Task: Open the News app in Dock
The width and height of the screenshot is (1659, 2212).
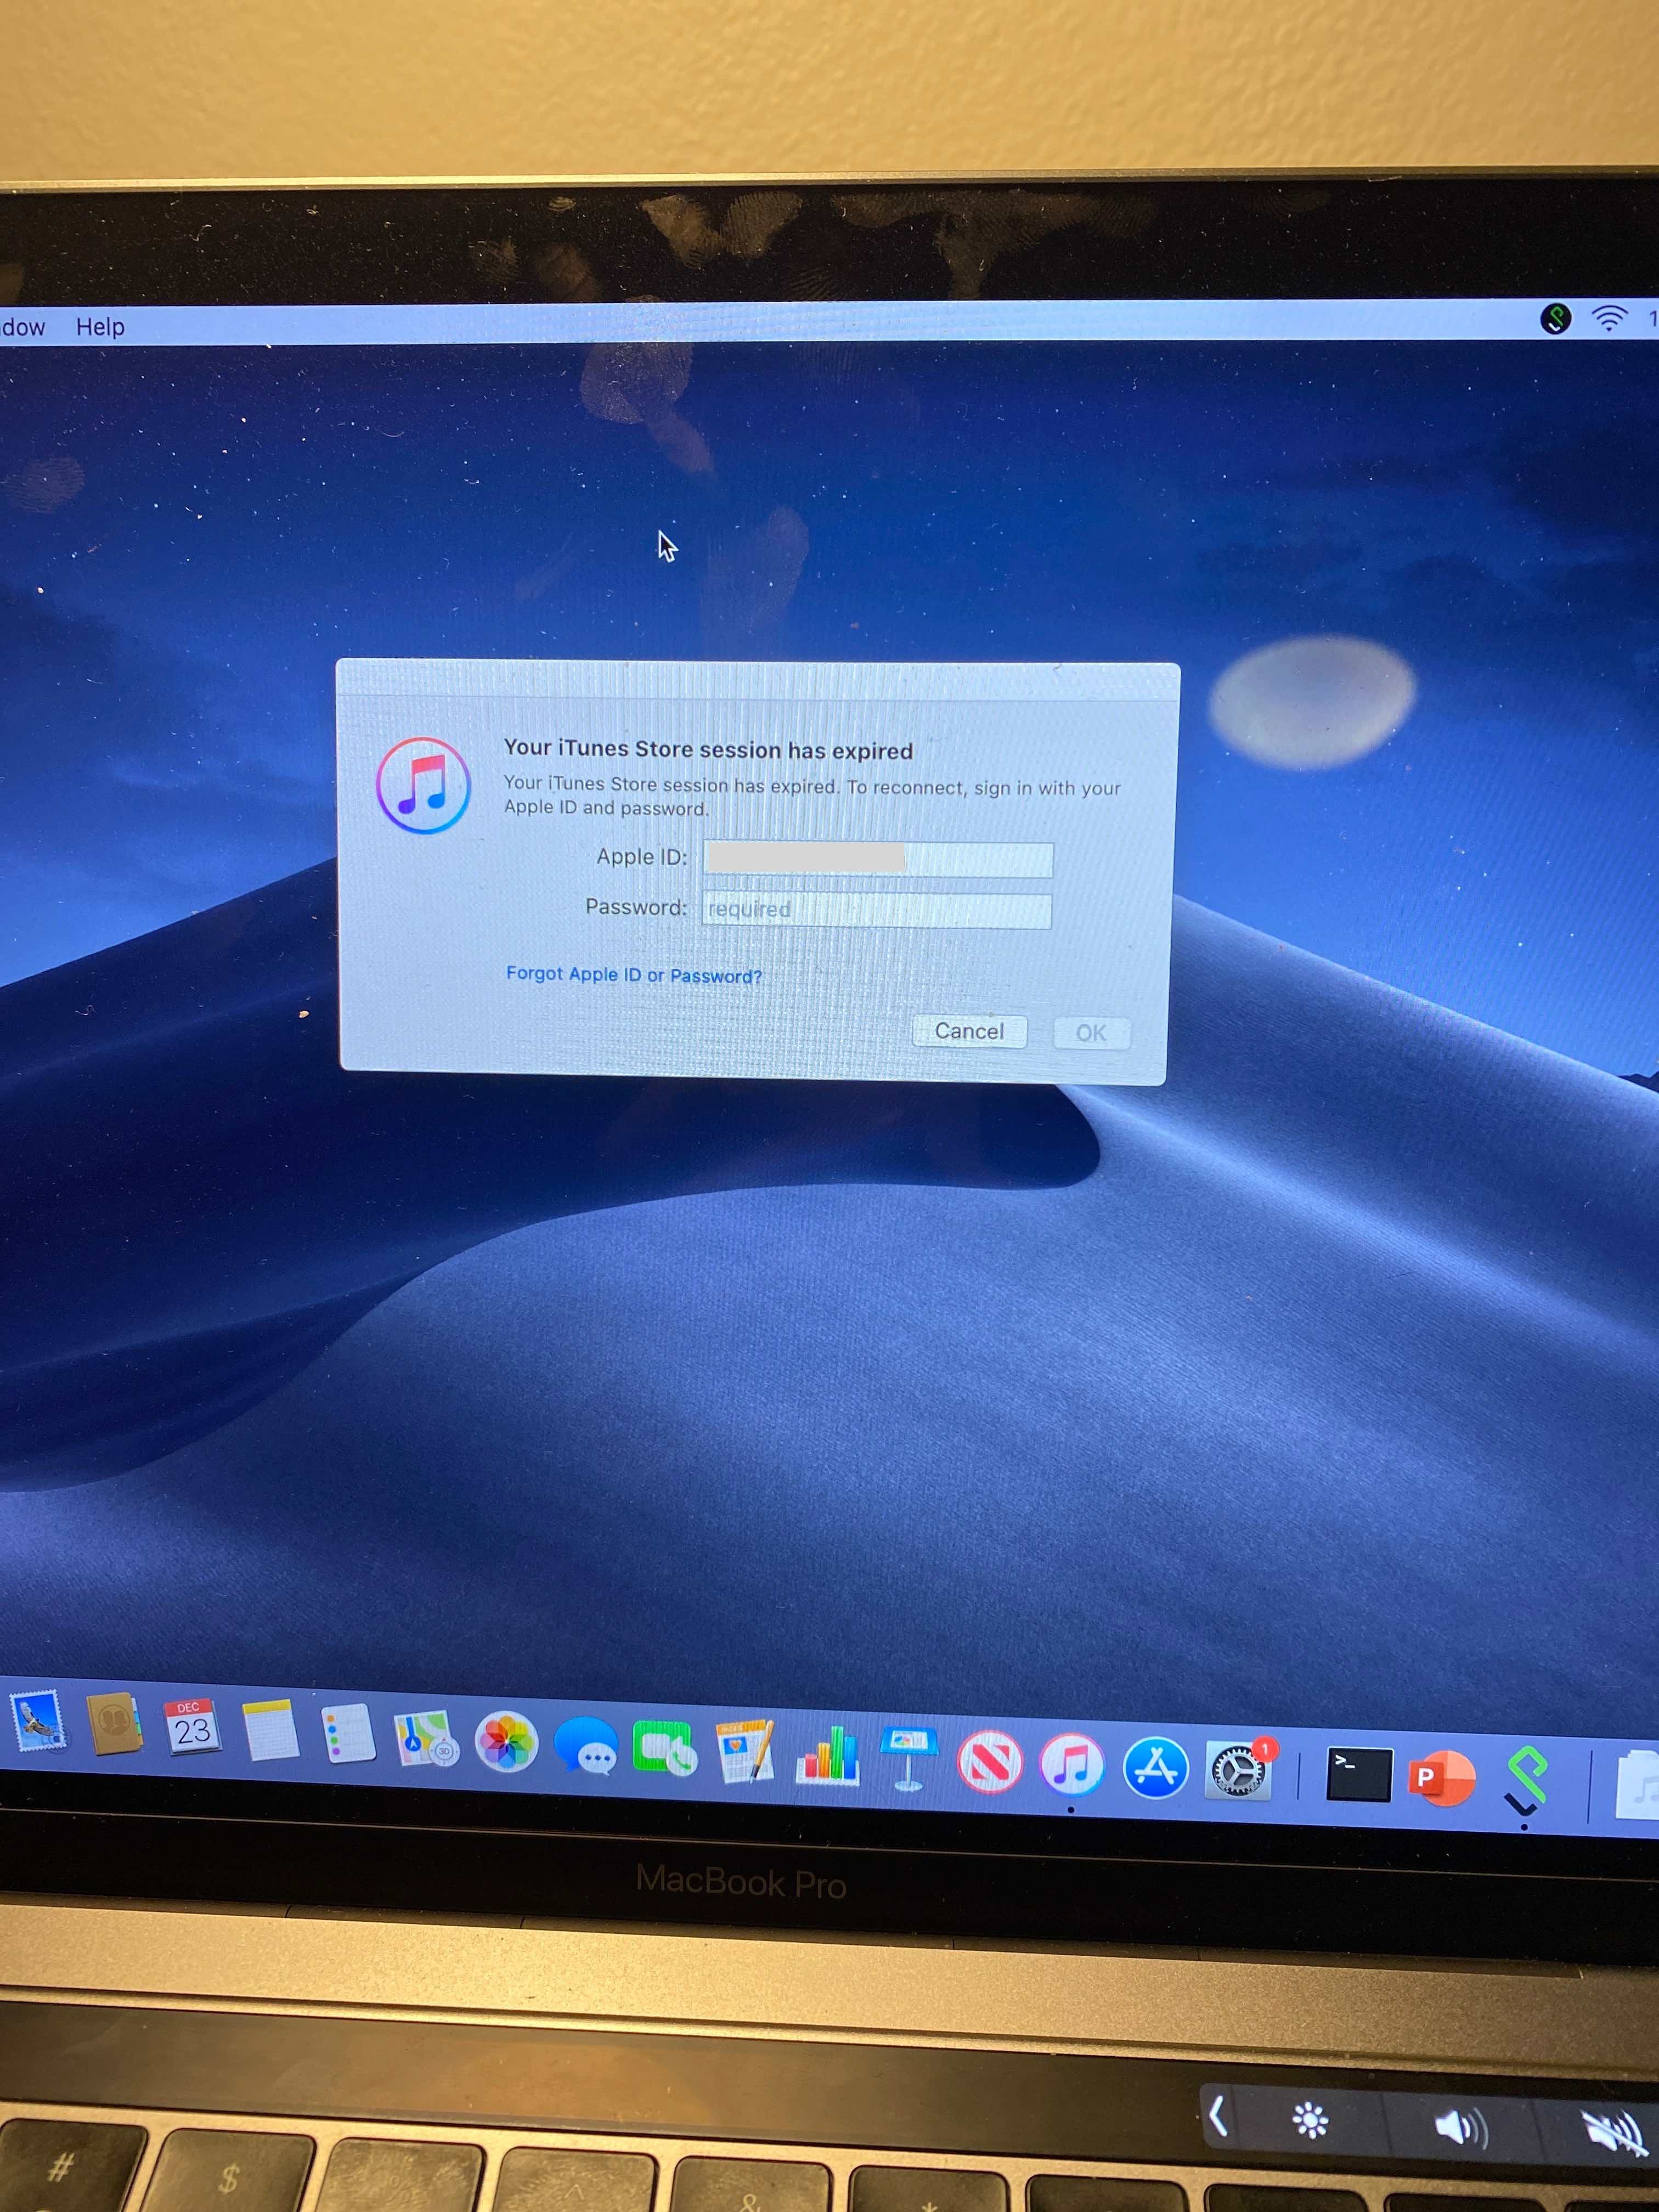Action: [x=989, y=1763]
